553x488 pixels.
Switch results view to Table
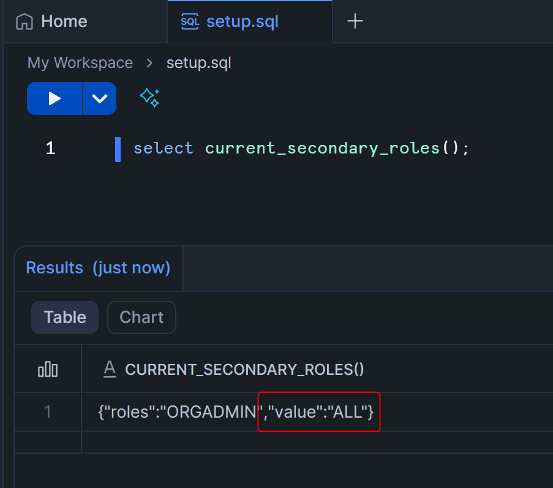click(x=65, y=317)
